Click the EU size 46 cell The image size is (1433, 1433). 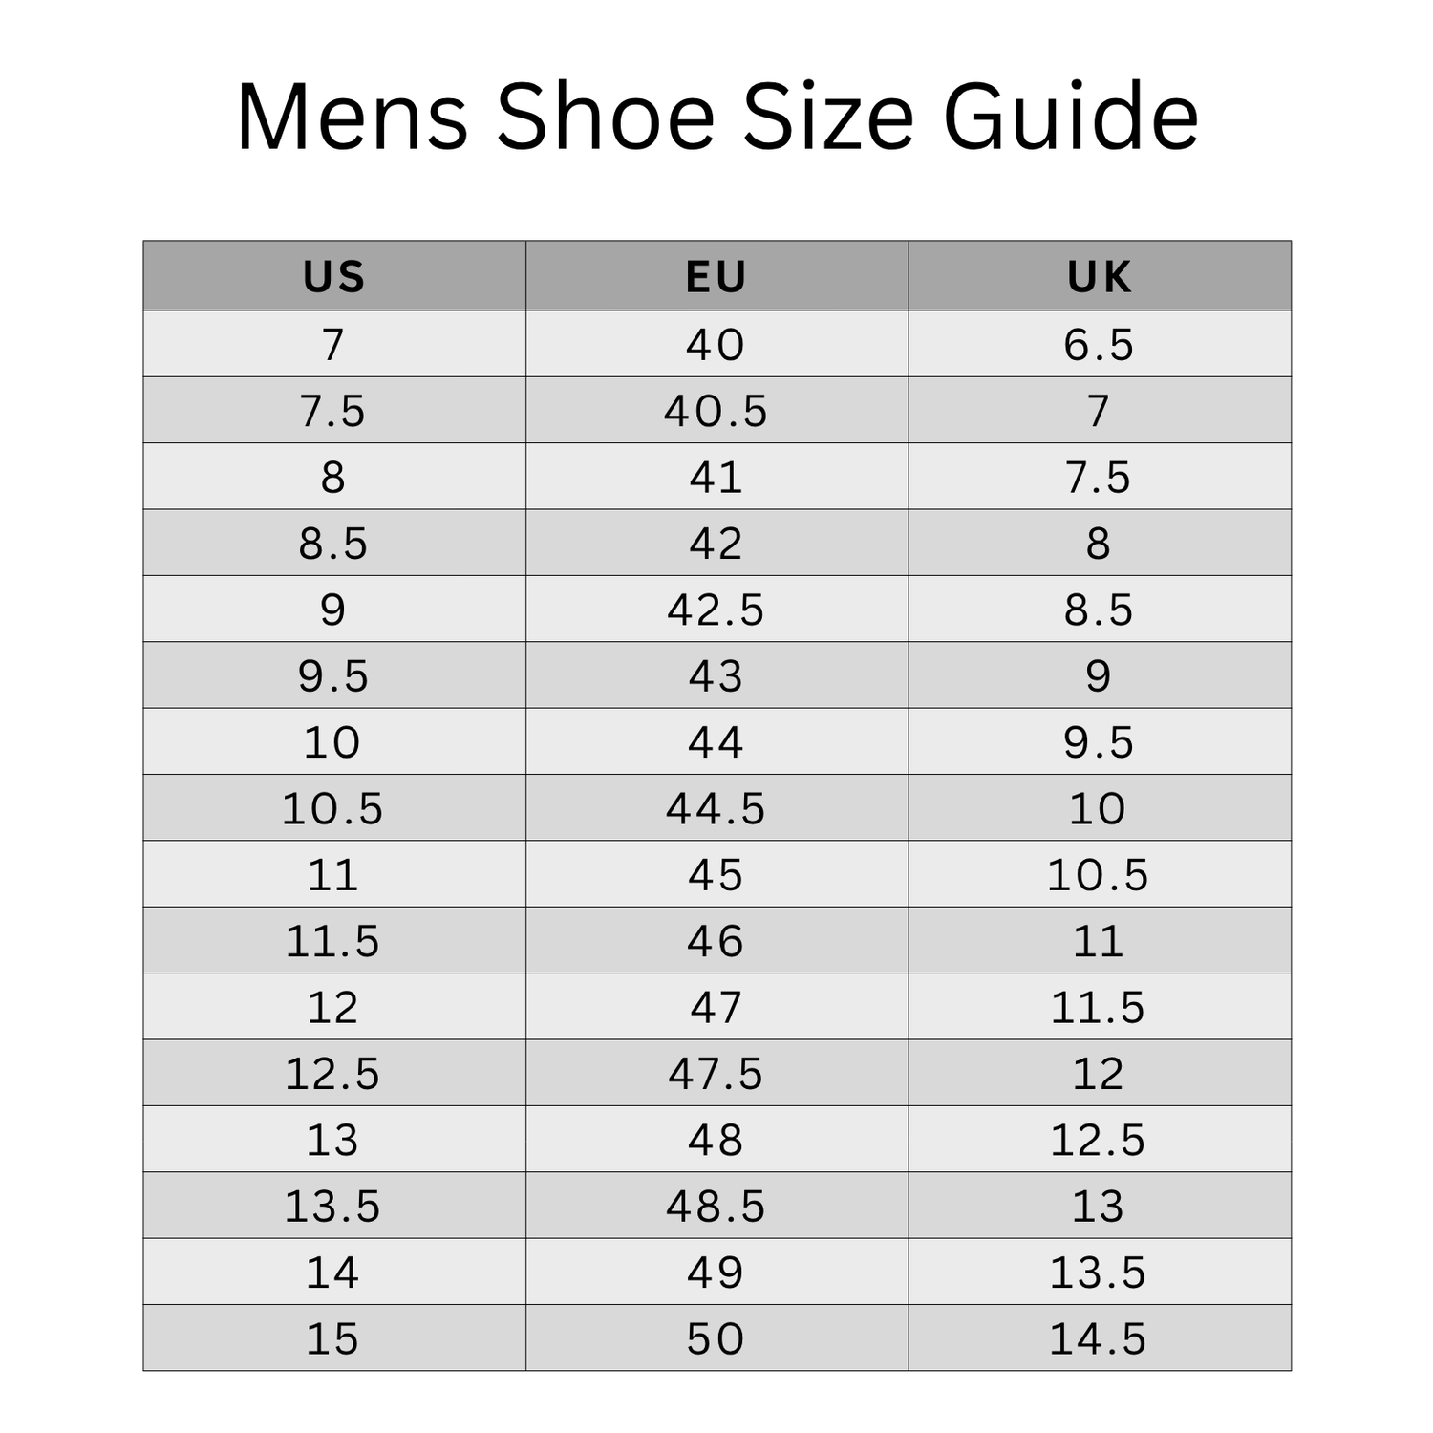click(716, 941)
